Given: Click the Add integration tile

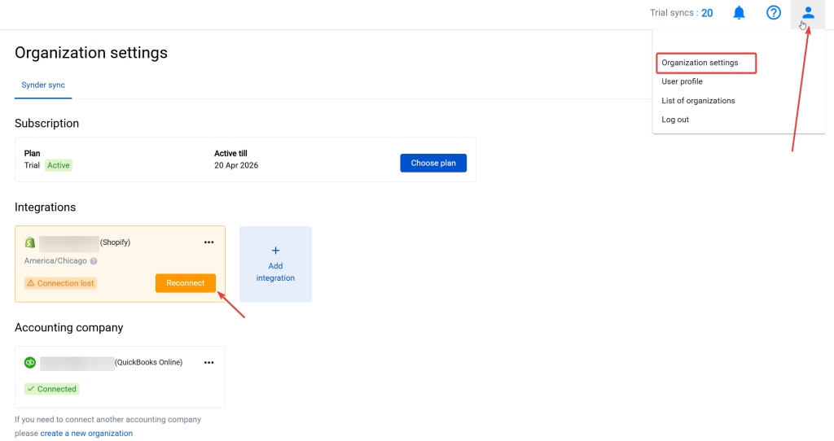Looking at the screenshot, I should click(275, 264).
